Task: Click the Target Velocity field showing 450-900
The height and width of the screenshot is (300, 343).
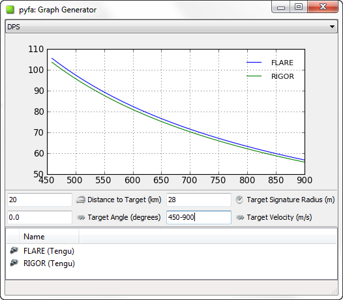Action: [199, 218]
